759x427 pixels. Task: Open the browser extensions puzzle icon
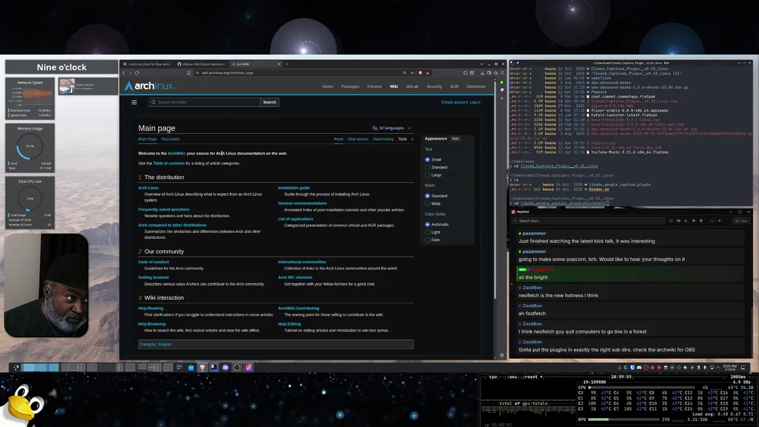(x=465, y=73)
